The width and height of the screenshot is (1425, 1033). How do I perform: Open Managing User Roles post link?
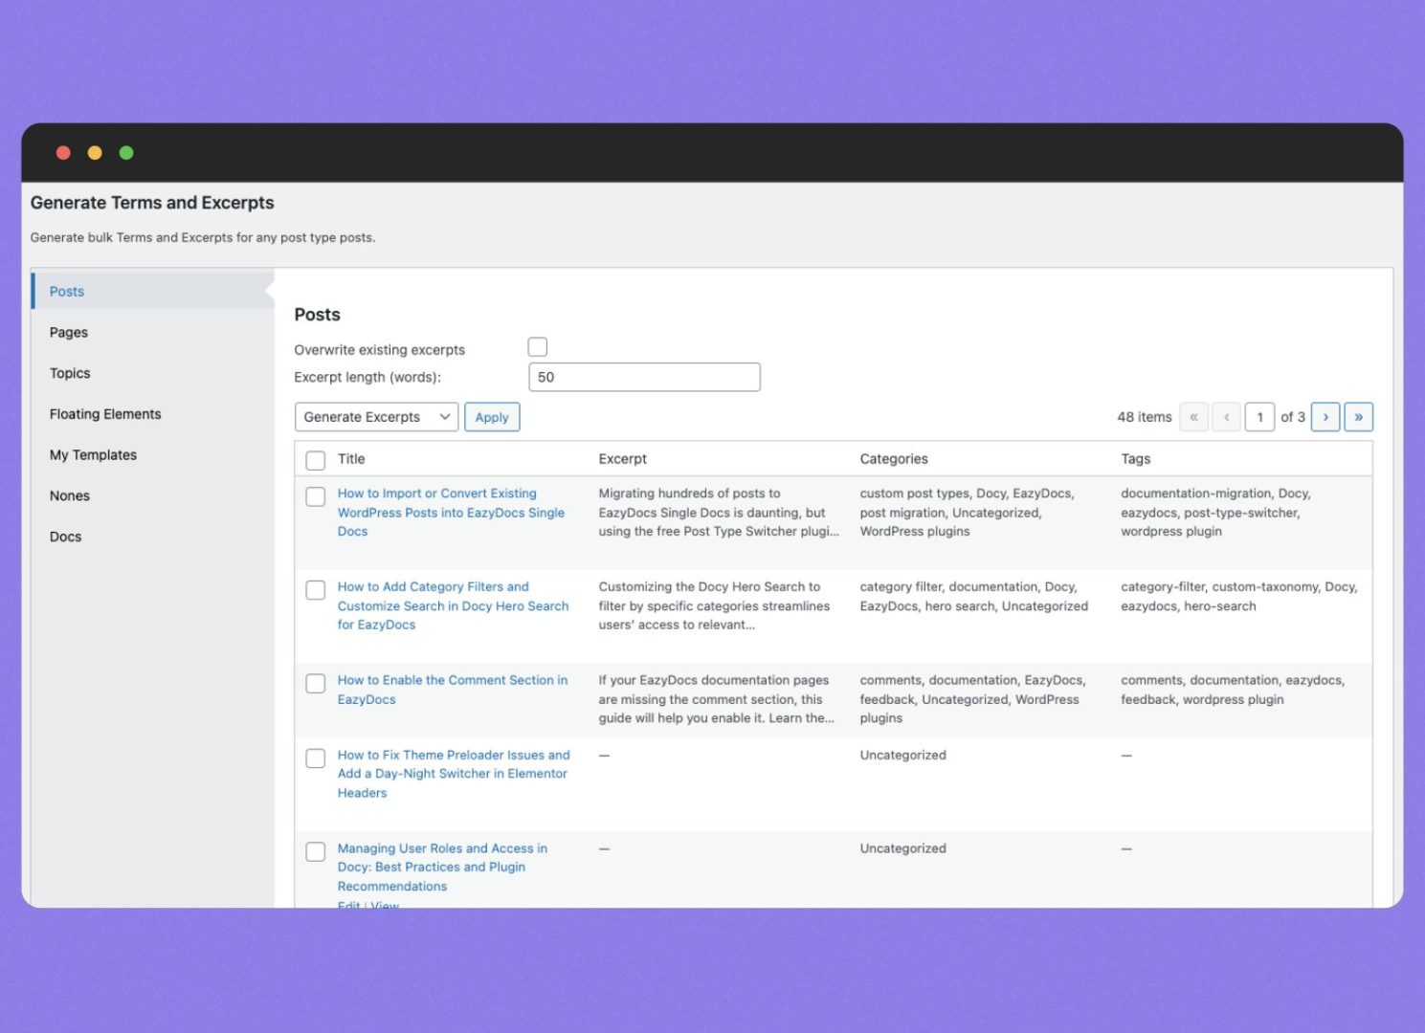pos(441,867)
